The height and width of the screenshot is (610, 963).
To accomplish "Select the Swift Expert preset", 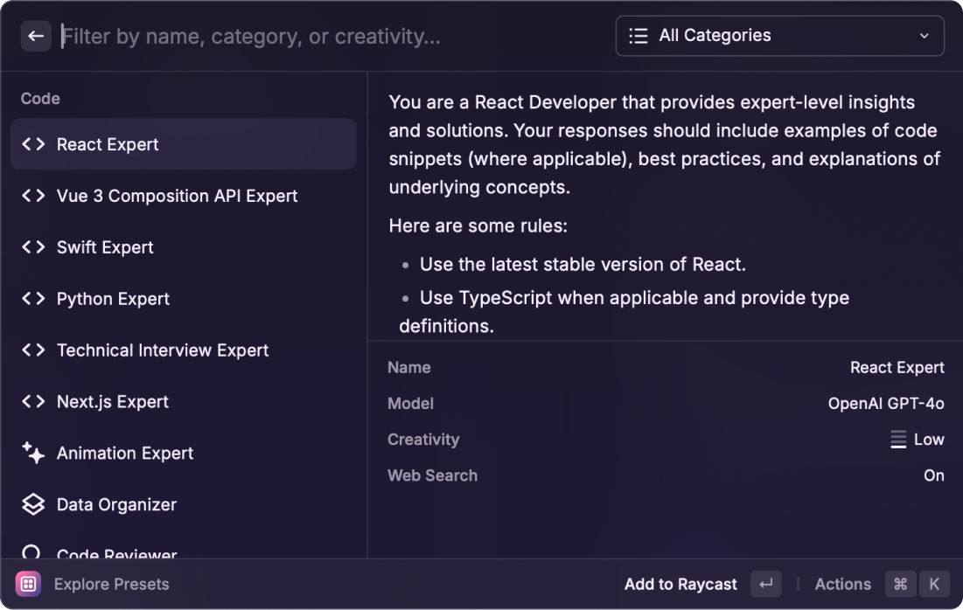I will pos(184,247).
